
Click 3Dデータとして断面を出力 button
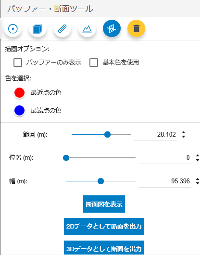pyautogui.click(x=104, y=248)
